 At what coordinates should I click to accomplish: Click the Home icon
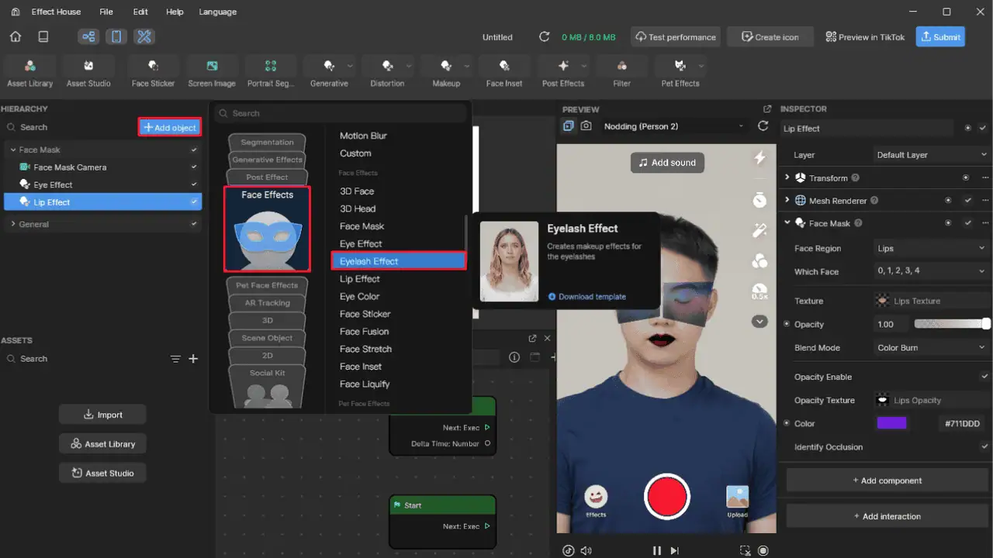pos(16,36)
